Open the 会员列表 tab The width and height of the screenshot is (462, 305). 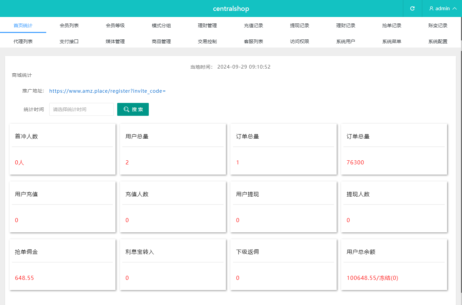click(69, 25)
